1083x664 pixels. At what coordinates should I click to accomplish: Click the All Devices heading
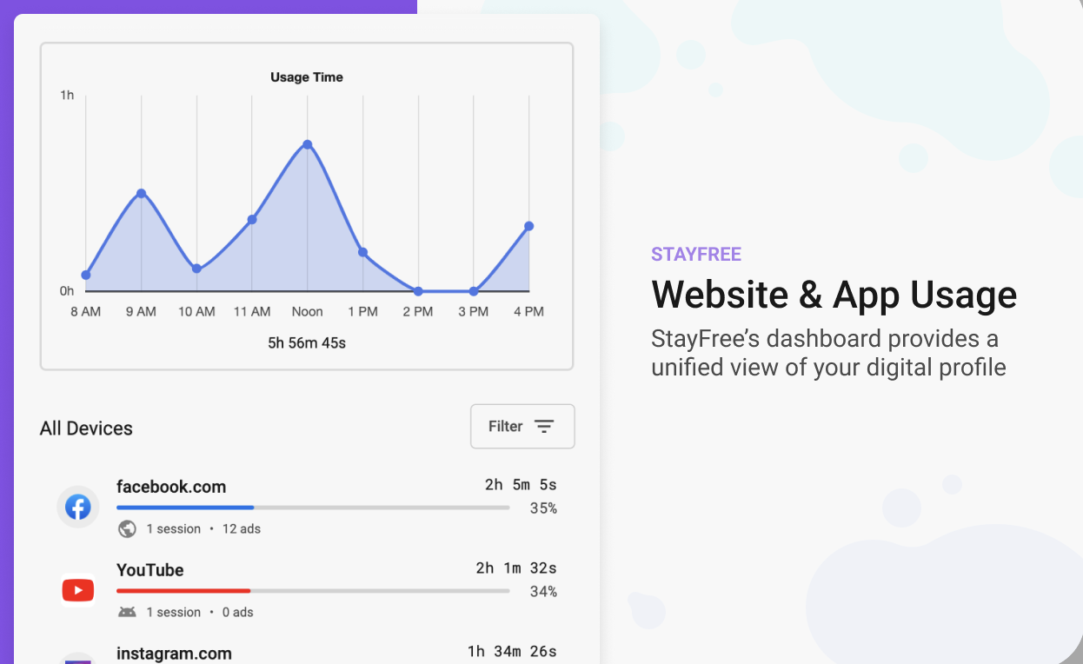86,428
